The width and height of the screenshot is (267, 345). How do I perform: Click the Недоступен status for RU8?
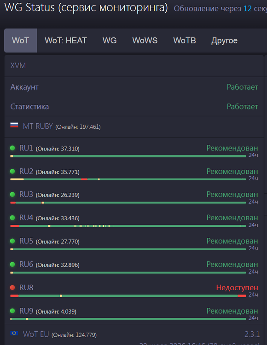pyautogui.click(x=237, y=287)
